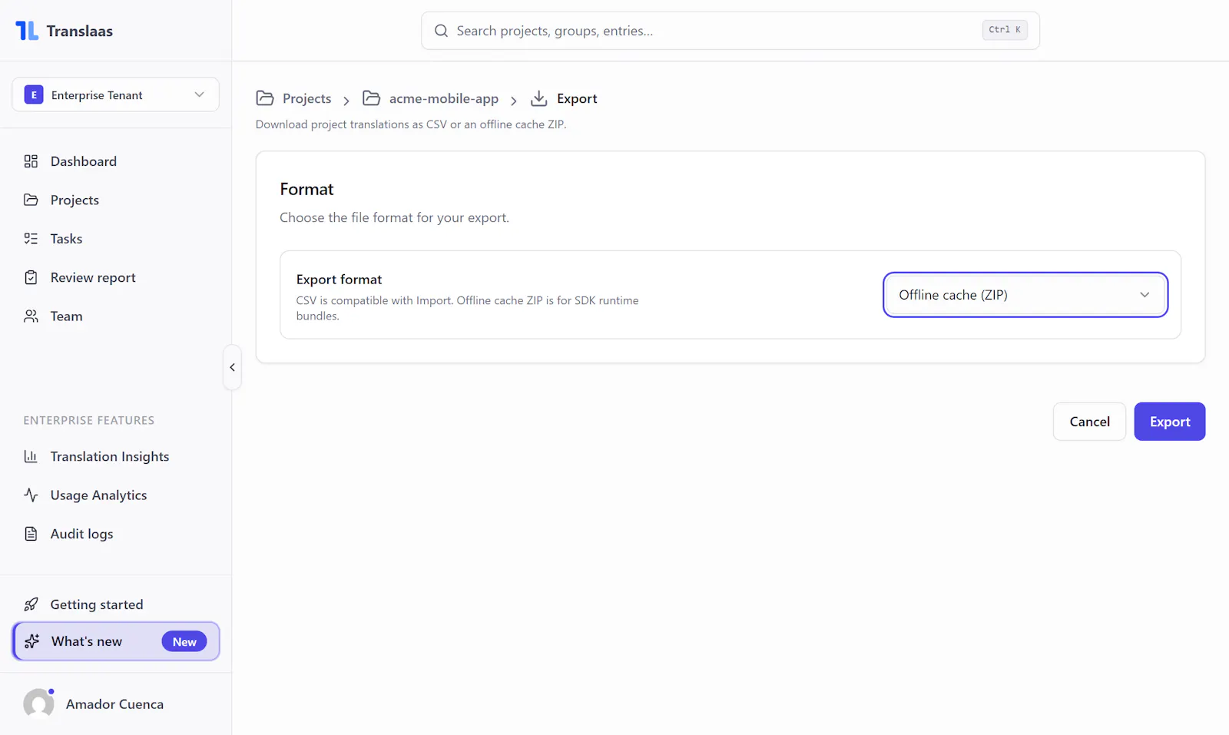Click the acme-mobile-app breadcrumb folder icon

coord(372,98)
